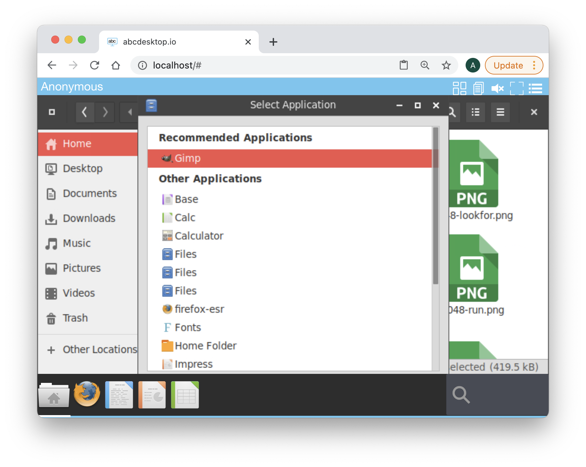Click the scrollbar of the application list

435,206
